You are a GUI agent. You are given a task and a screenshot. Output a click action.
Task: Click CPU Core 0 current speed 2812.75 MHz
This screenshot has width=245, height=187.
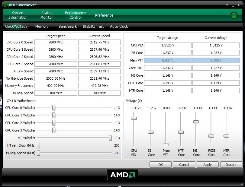pos(99,42)
